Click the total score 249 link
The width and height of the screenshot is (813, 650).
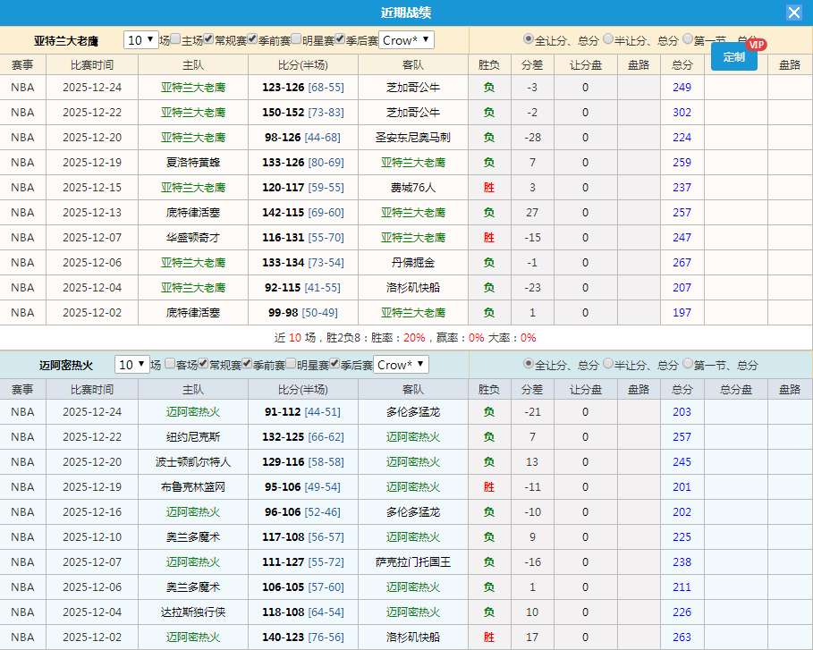point(681,87)
